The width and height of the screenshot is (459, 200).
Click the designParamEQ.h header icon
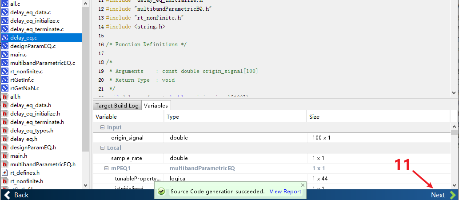click(5, 147)
